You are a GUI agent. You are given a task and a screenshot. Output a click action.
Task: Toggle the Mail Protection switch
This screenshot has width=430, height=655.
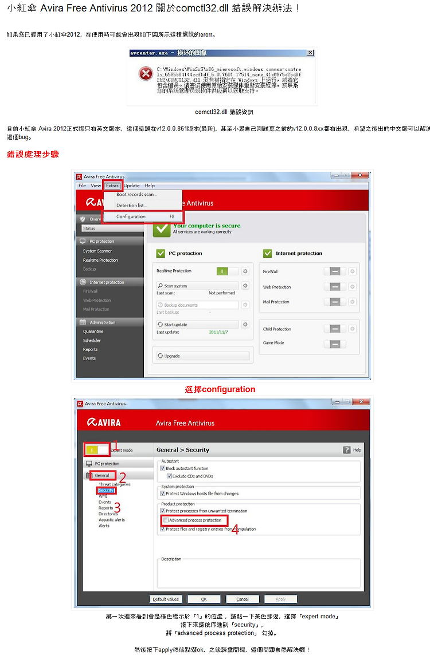[335, 302]
